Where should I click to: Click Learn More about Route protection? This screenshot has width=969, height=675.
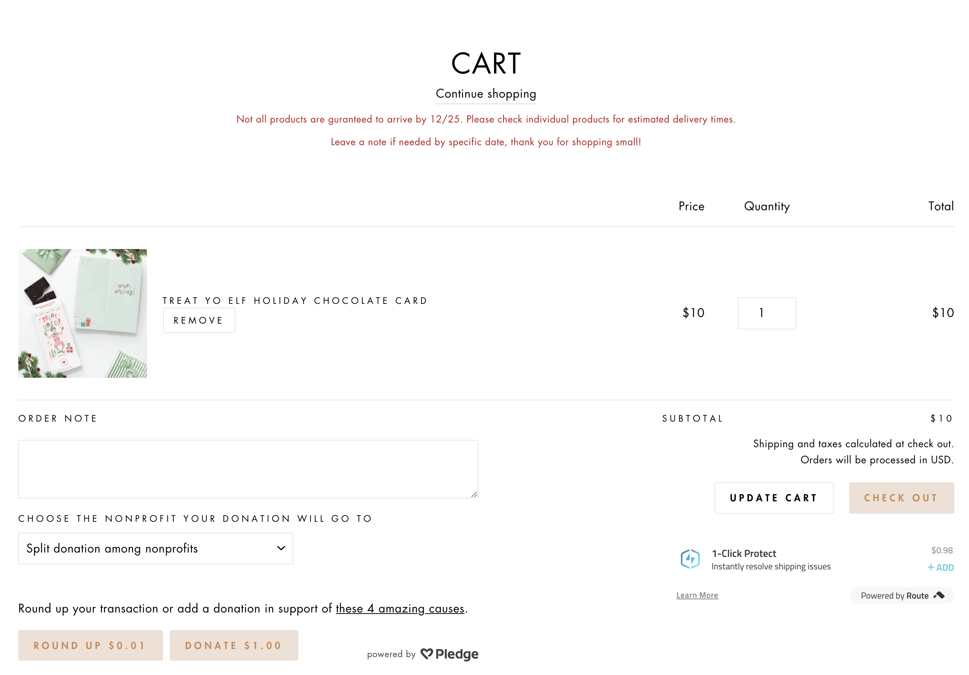[697, 595]
